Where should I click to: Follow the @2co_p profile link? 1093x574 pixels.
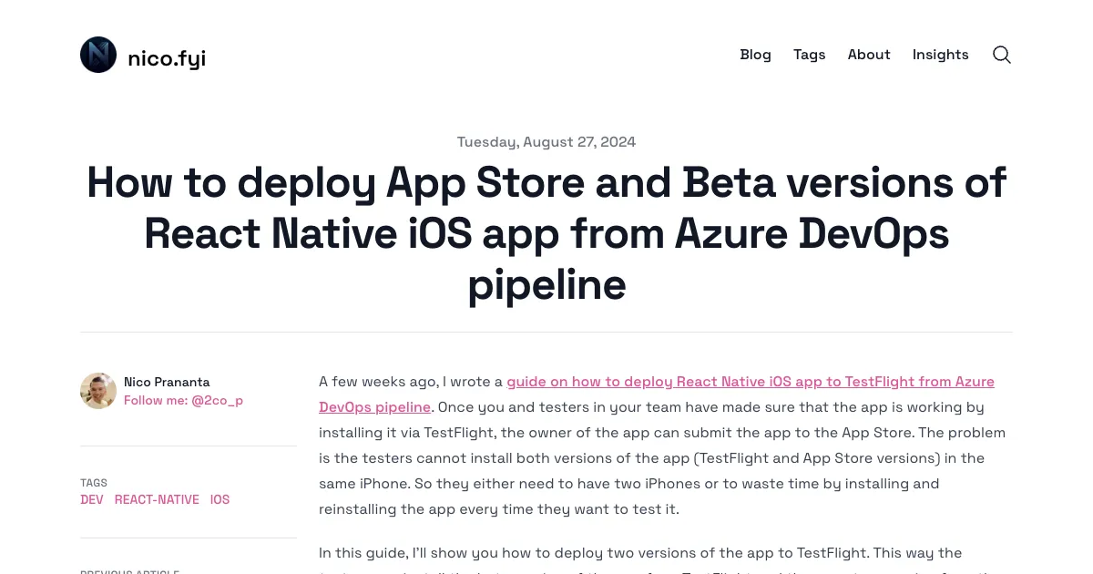click(183, 400)
